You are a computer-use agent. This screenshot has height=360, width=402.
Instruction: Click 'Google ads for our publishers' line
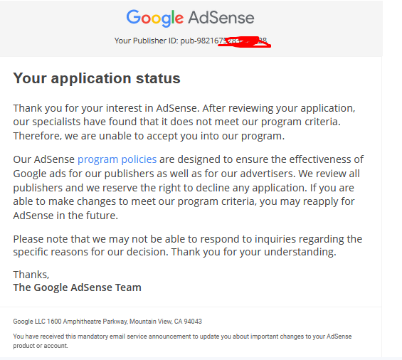(186, 174)
